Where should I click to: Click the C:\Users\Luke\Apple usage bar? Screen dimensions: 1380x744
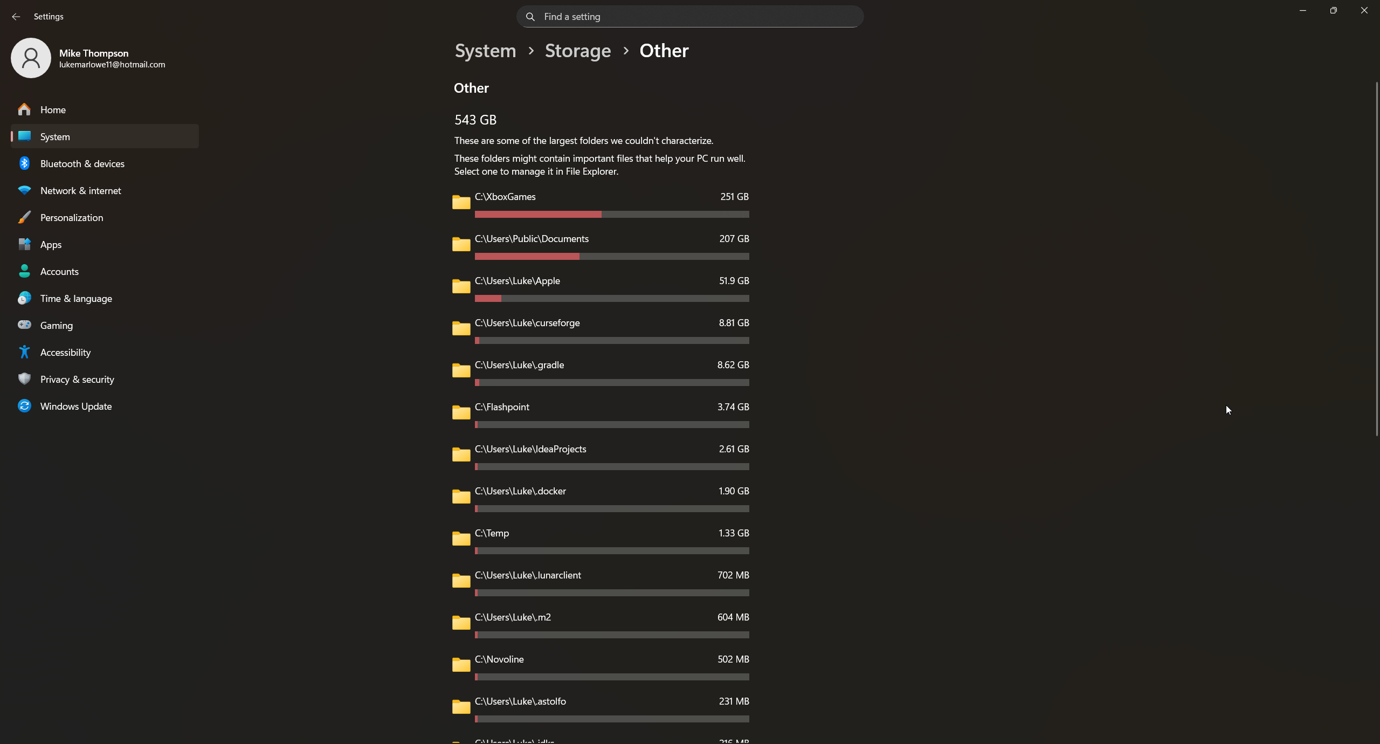pos(612,298)
